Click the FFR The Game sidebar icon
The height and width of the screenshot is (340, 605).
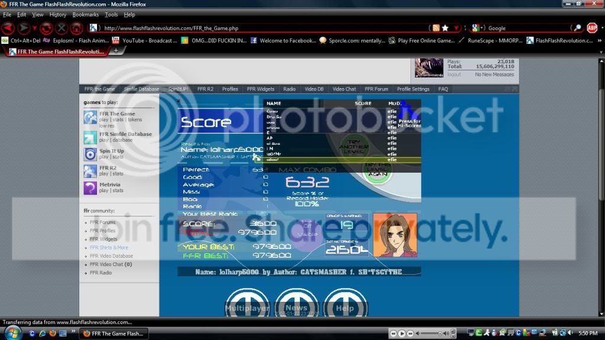[90, 117]
